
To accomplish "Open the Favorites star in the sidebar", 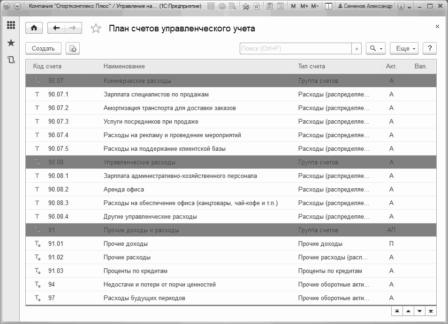I will [x=11, y=43].
